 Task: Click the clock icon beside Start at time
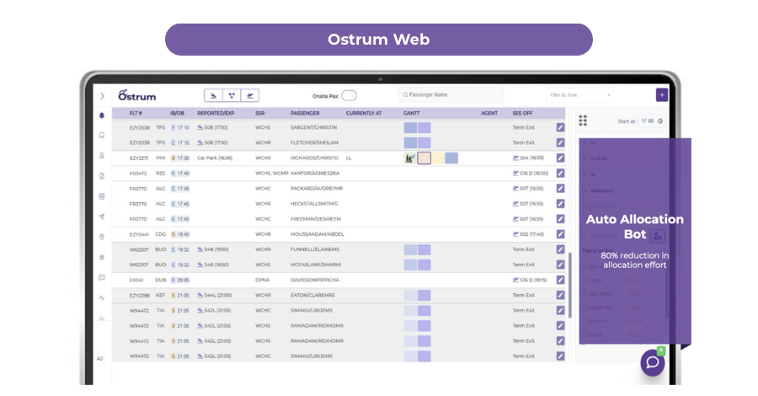(x=660, y=120)
